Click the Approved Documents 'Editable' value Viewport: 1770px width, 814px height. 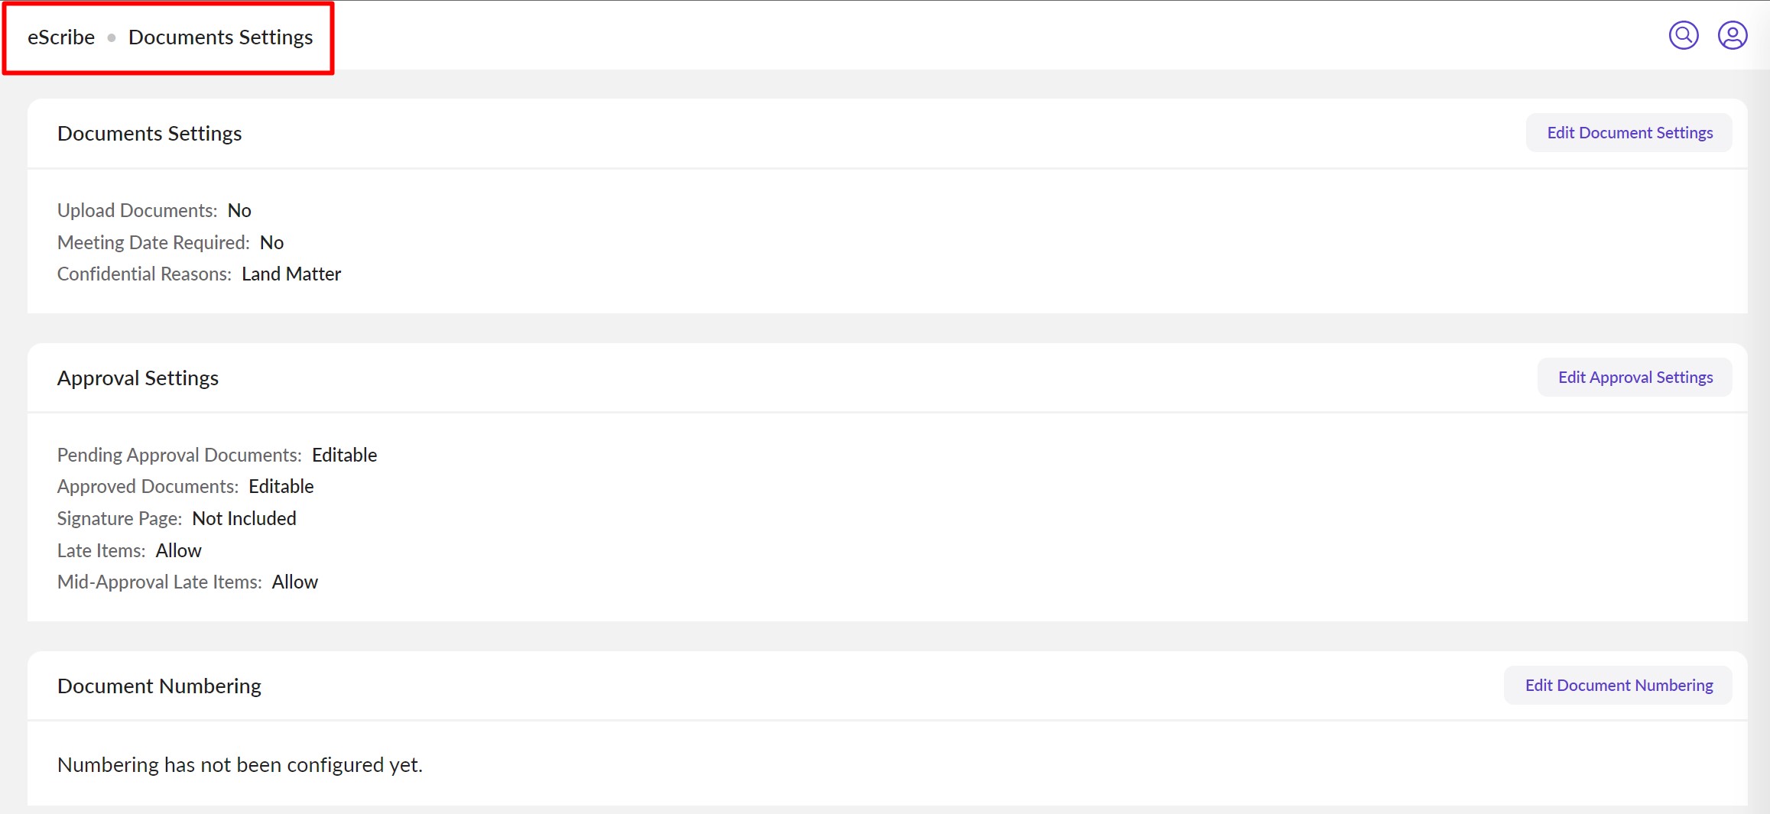point(281,486)
